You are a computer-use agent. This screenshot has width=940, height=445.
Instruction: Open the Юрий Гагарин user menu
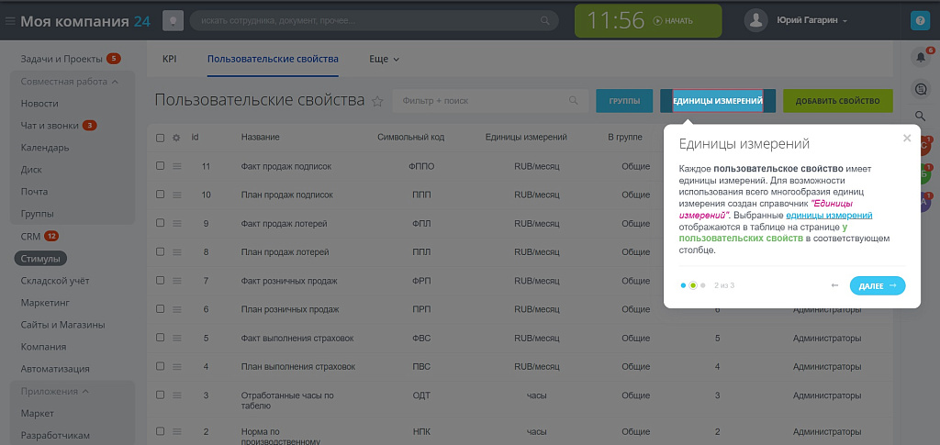point(811,20)
